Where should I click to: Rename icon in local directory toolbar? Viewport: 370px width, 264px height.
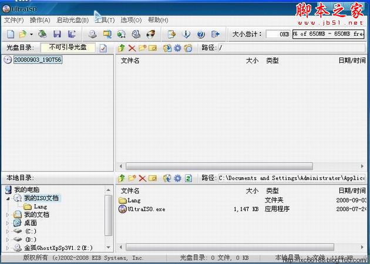(153, 178)
